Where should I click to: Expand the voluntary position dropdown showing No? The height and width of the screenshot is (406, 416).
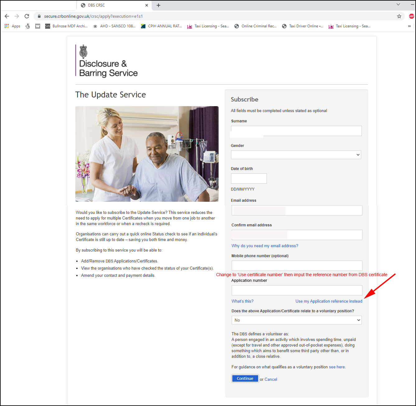(x=296, y=320)
